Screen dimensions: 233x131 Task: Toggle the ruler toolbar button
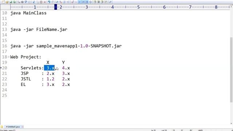(x=87, y=2)
